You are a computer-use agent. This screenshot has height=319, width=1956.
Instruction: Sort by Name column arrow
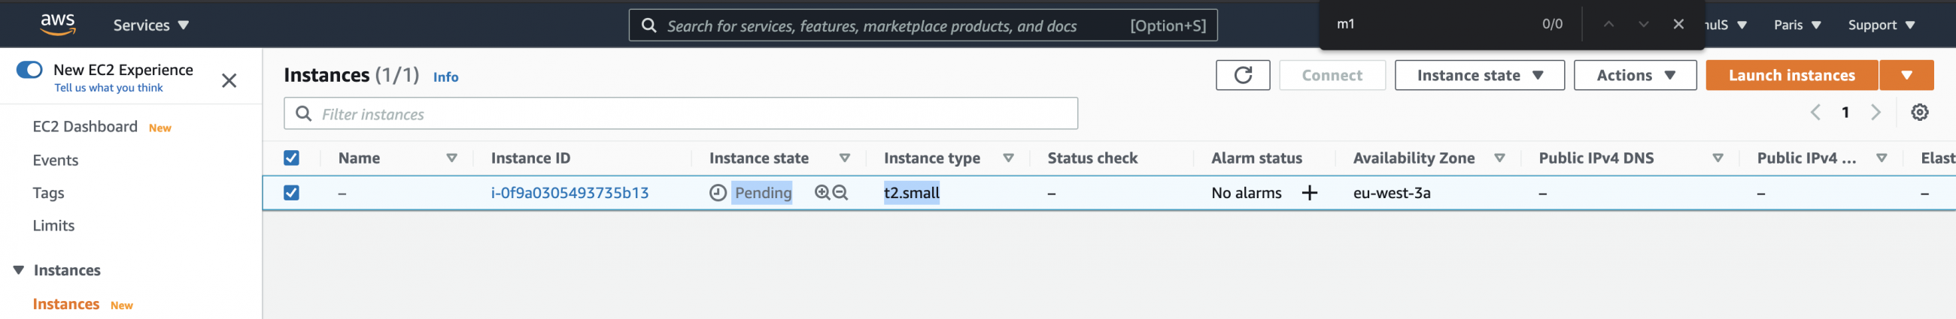(x=452, y=158)
